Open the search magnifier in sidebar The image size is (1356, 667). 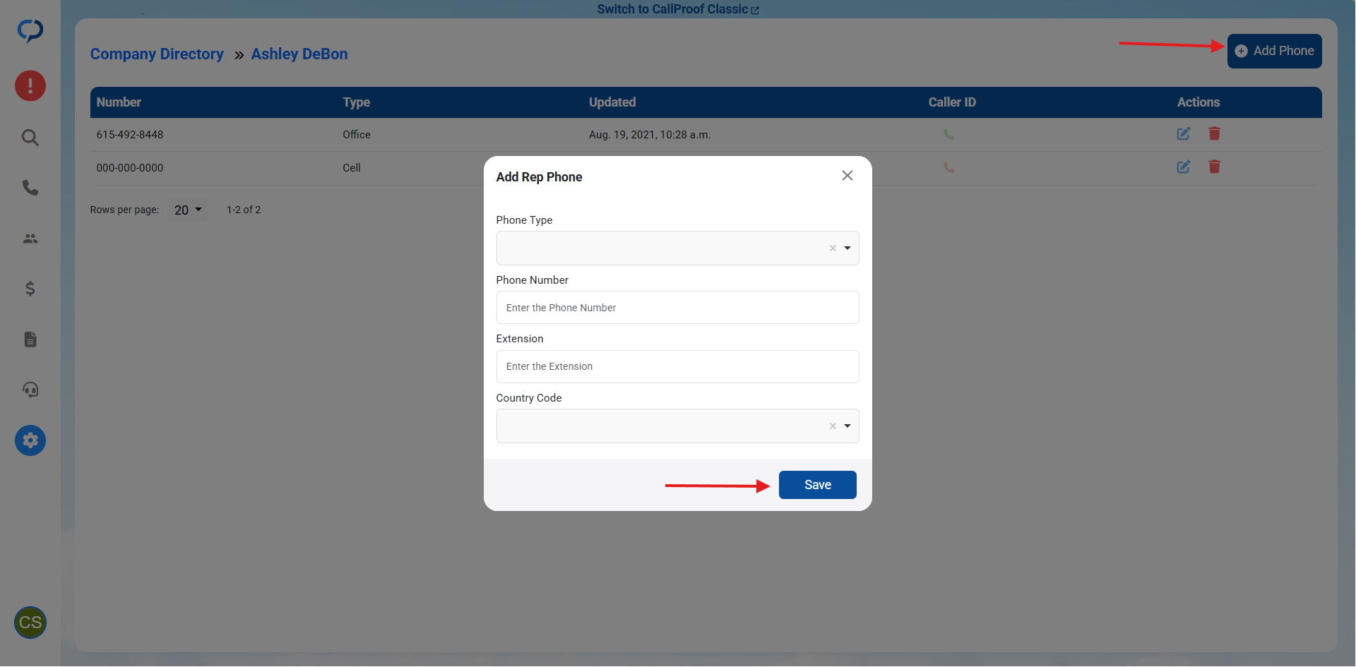tap(30, 138)
